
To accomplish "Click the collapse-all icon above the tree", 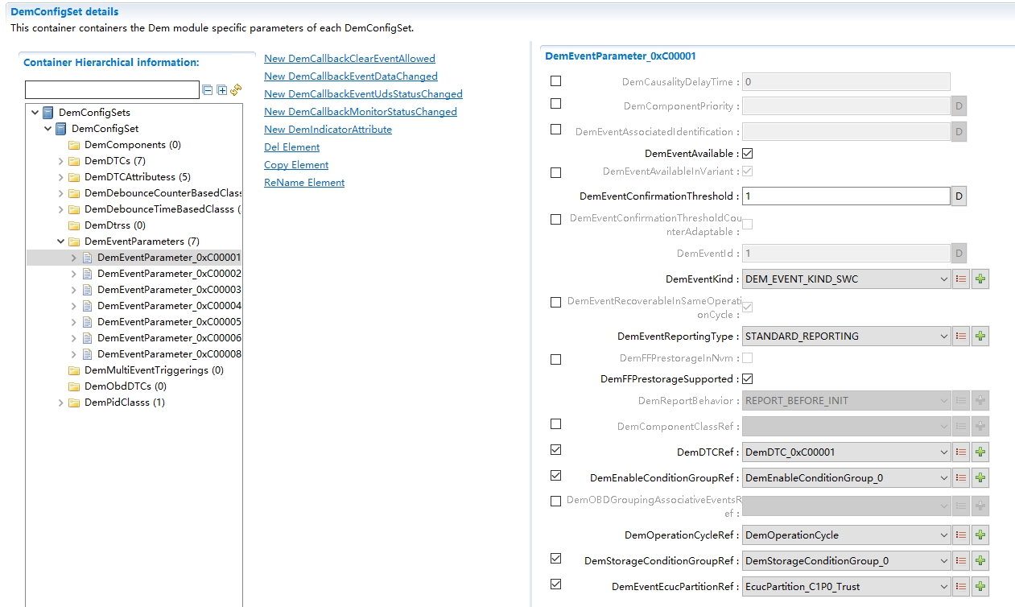I will click(x=207, y=89).
